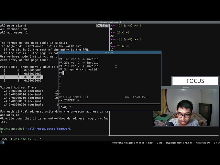Viewport: 220px width, 165px height.
Task: Select the 'VA 25: vpn 2 -> invalid' line
Action: 79,66
